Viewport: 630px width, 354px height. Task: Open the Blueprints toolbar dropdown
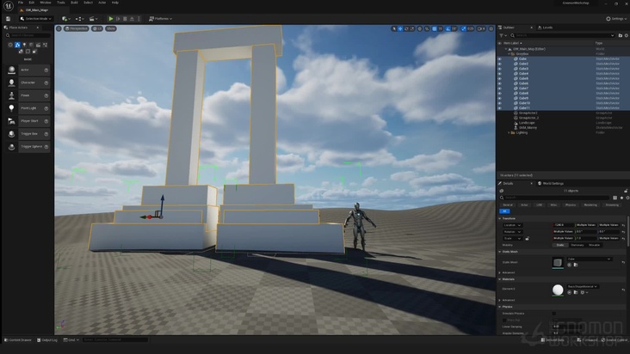tap(79, 18)
